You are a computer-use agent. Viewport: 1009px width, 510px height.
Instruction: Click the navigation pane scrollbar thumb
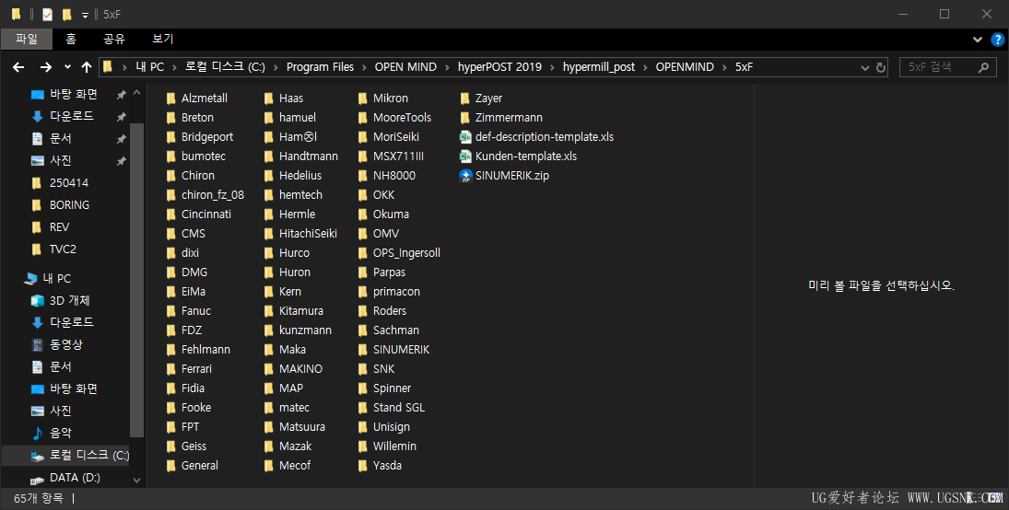(136, 280)
